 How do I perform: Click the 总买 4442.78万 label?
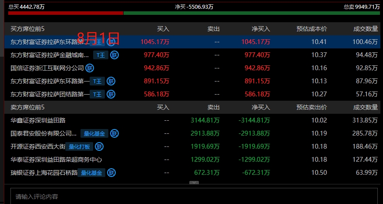pos(27,7)
